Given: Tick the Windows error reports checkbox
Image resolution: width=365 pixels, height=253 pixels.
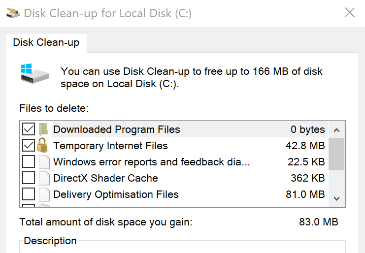Looking at the screenshot, I should (x=29, y=161).
